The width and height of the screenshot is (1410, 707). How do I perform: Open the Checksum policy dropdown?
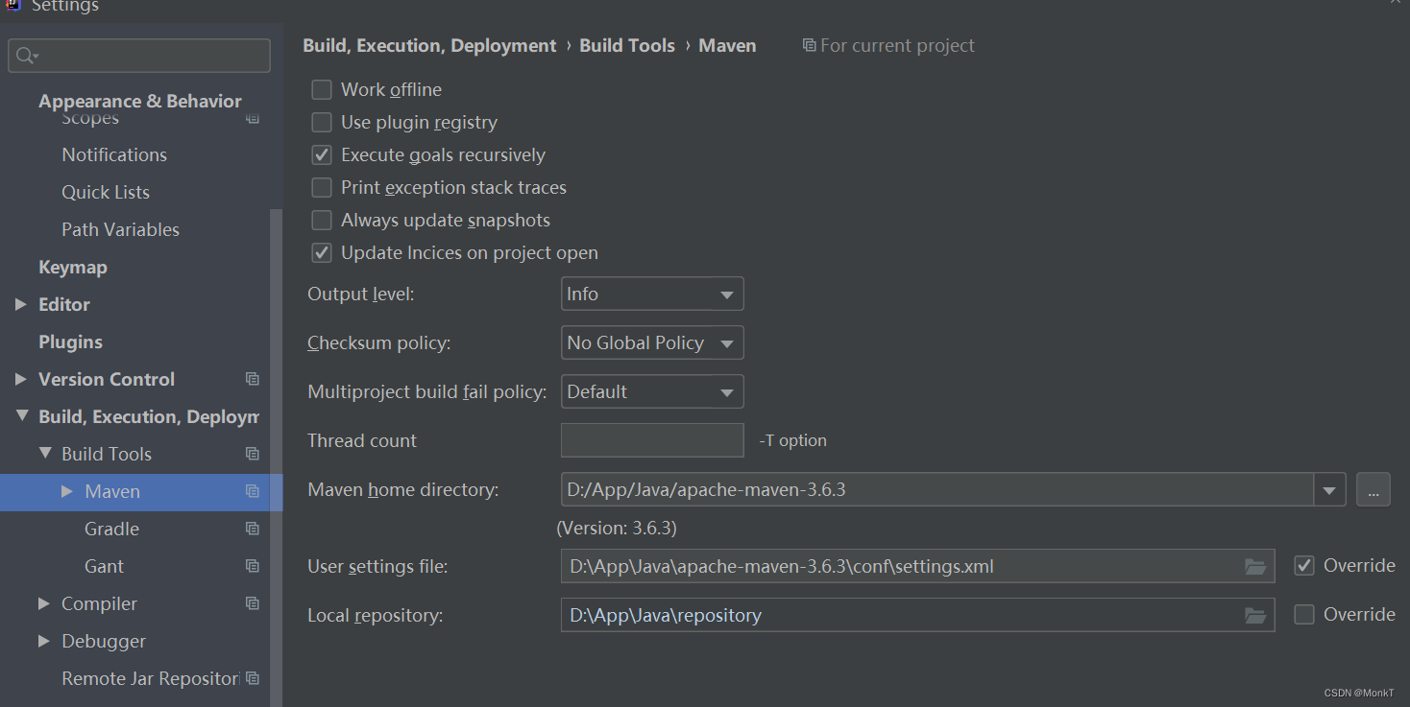point(652,343)
